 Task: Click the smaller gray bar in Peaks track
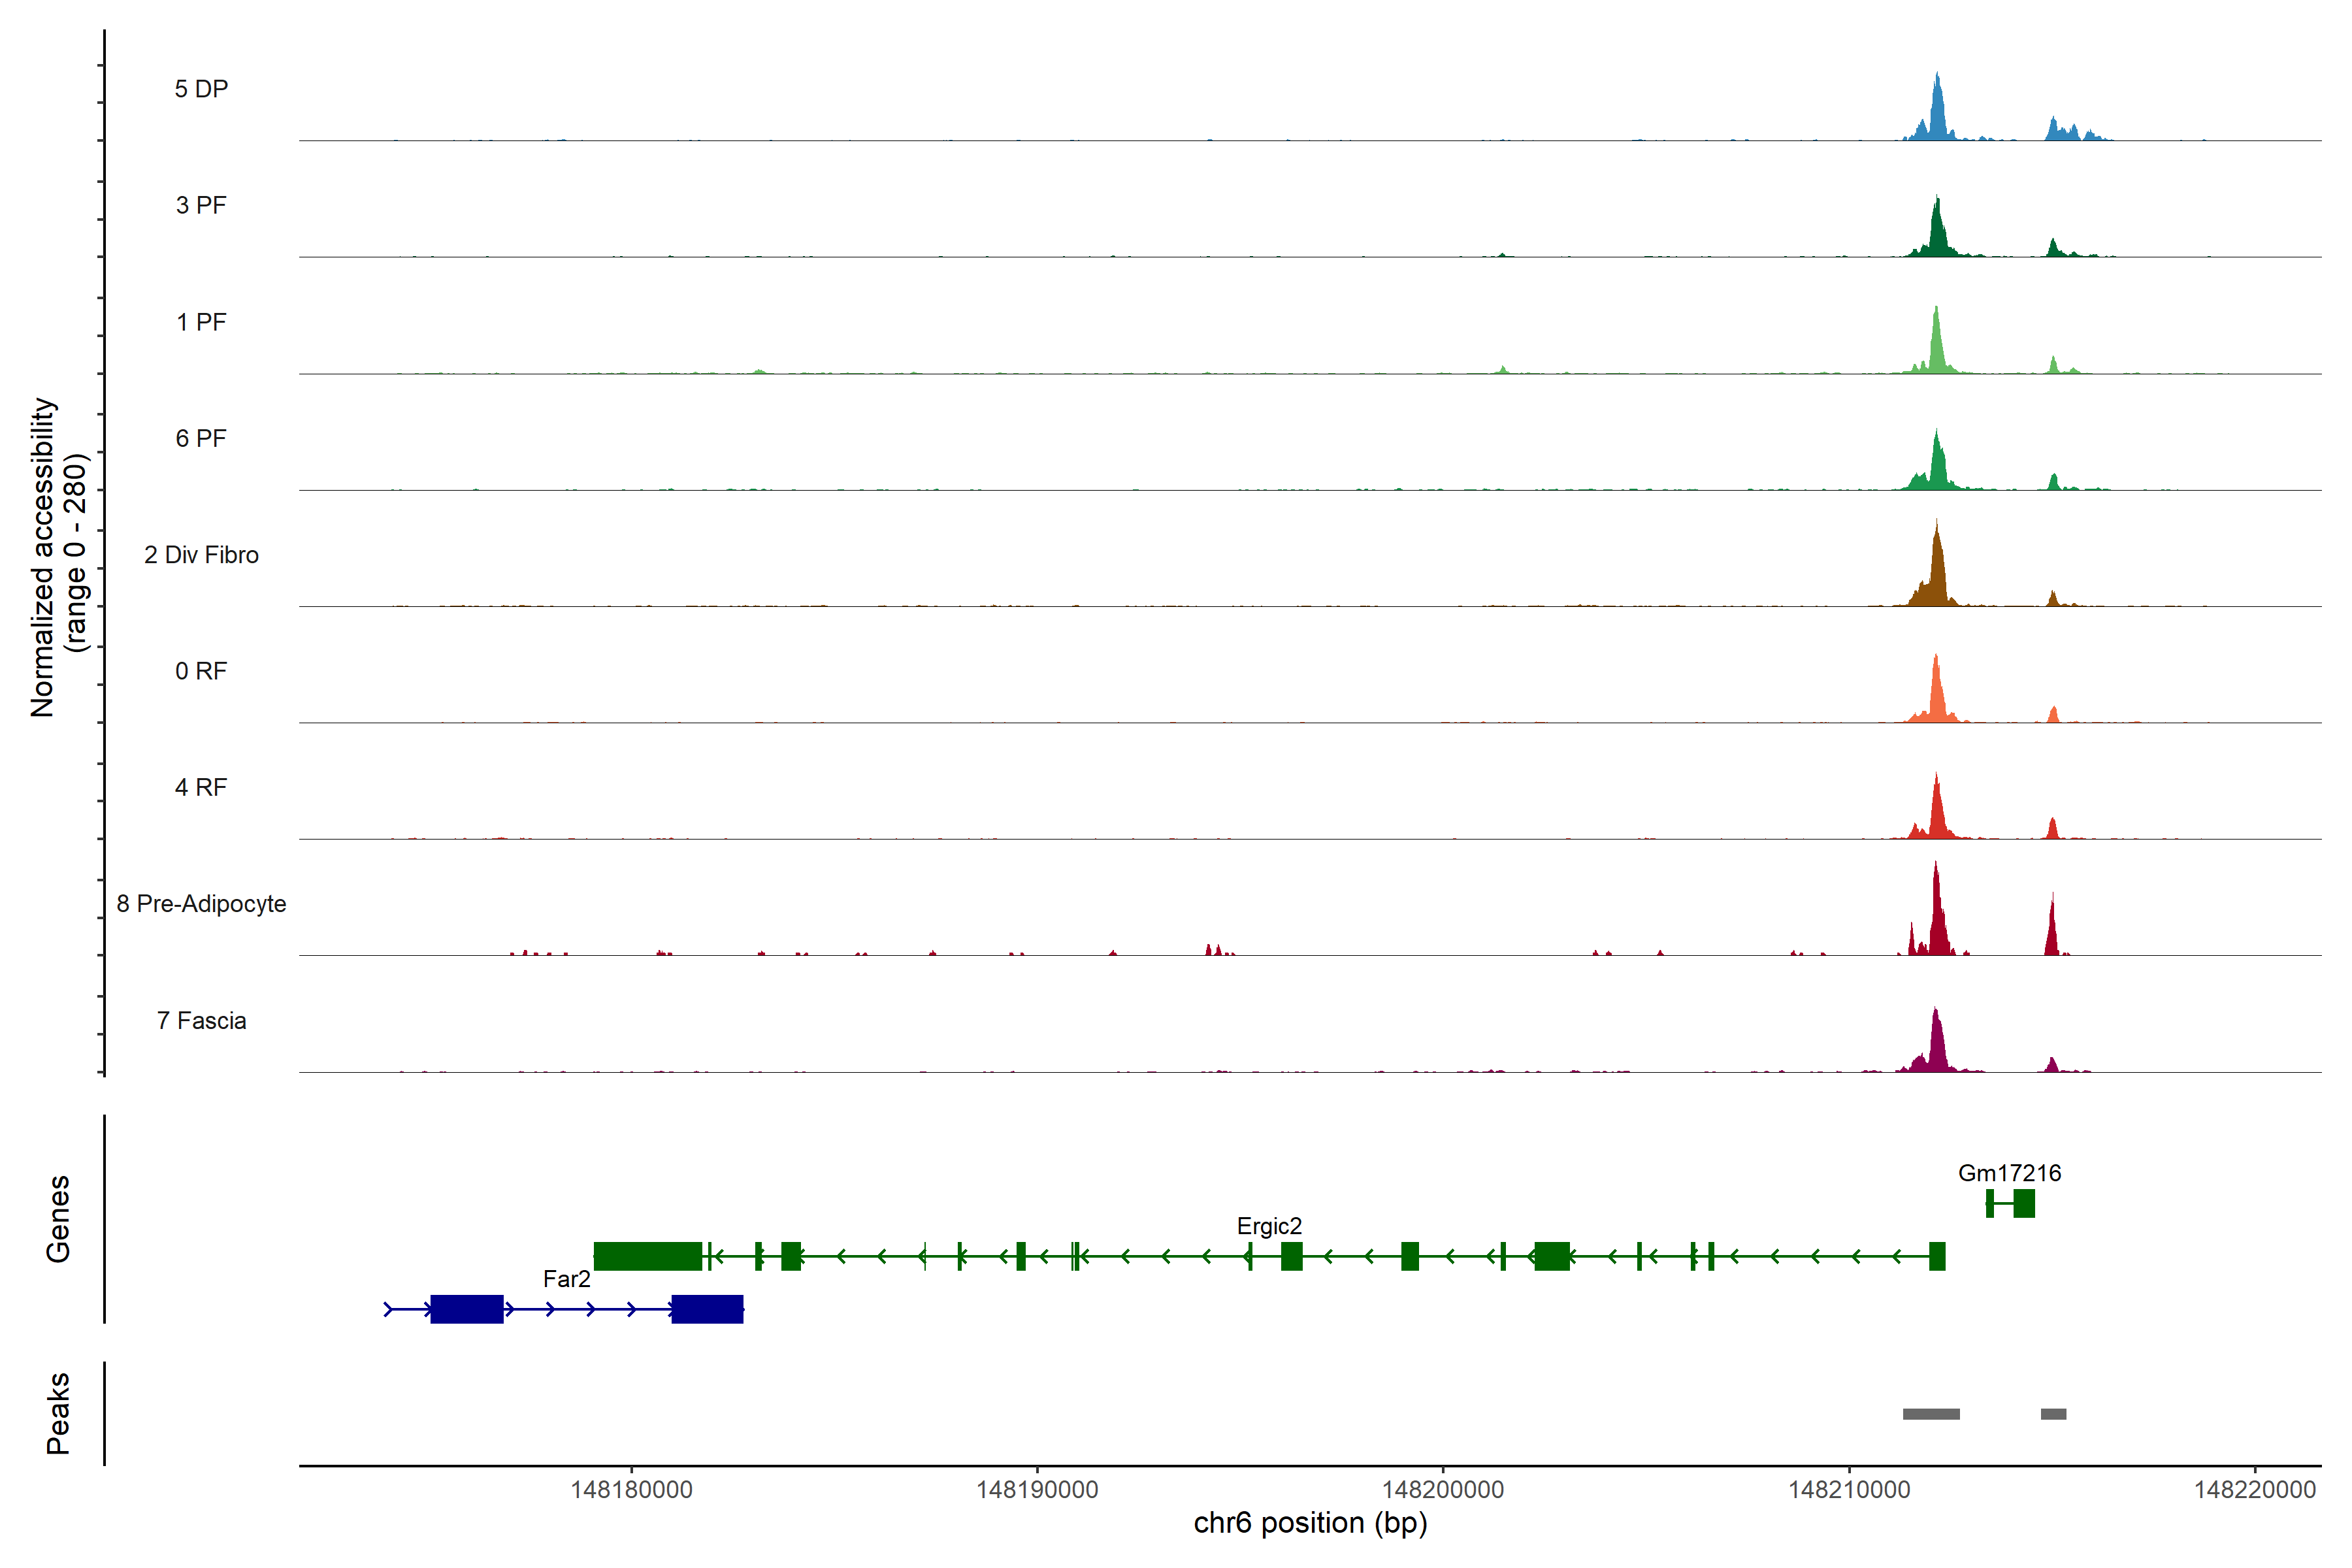tap(2053, 1414)
